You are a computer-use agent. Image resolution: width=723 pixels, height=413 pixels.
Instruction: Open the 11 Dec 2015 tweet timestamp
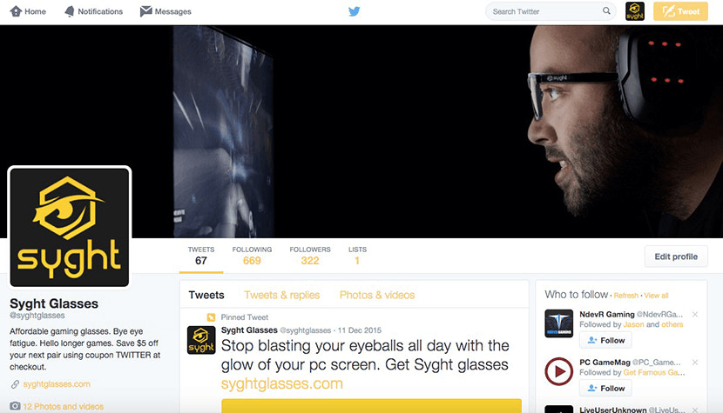tap(360, 330)
